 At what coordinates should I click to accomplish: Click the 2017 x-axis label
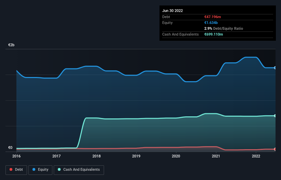[56, 156]
